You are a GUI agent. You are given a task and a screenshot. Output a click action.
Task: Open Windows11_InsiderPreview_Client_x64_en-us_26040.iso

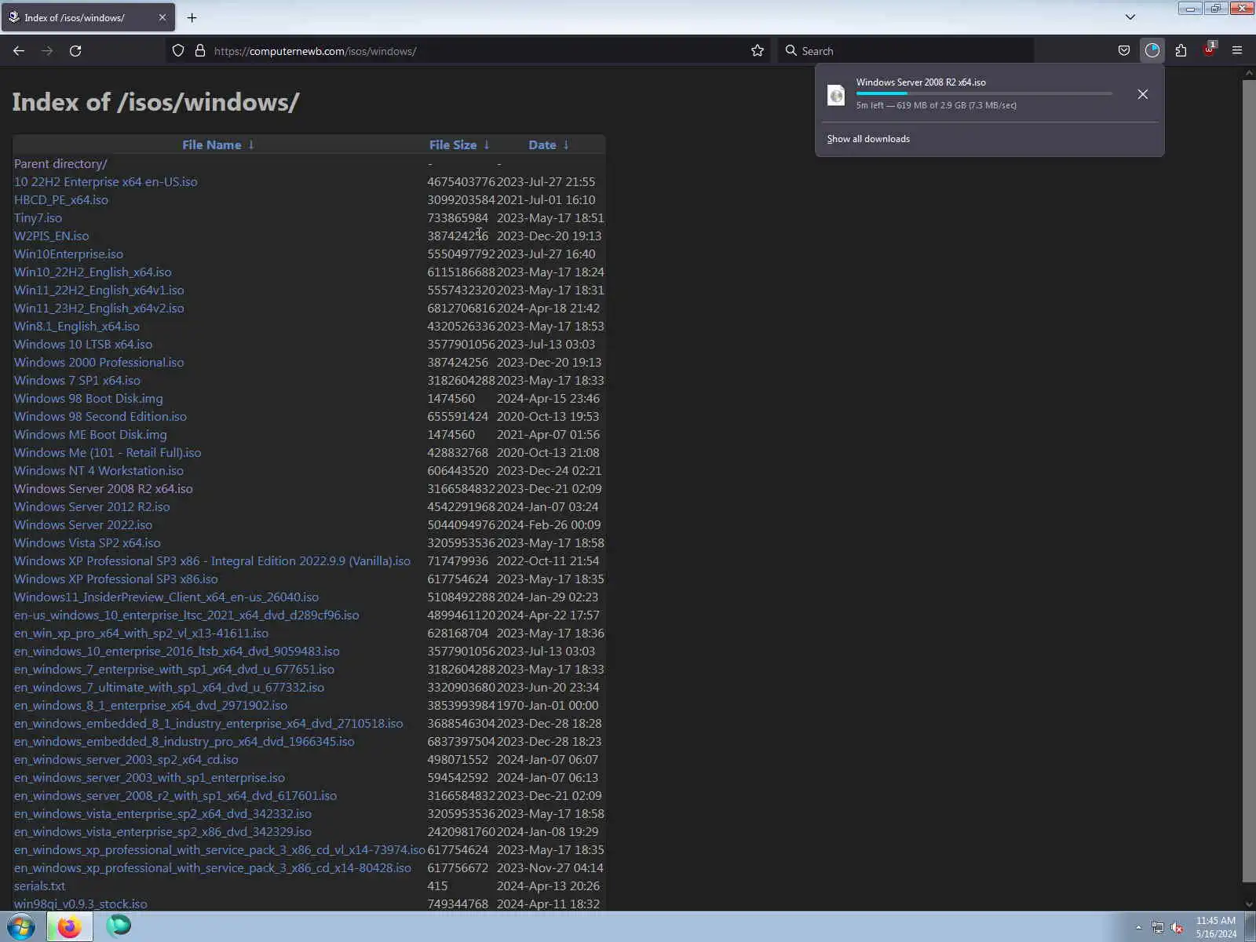click(166, 597)
